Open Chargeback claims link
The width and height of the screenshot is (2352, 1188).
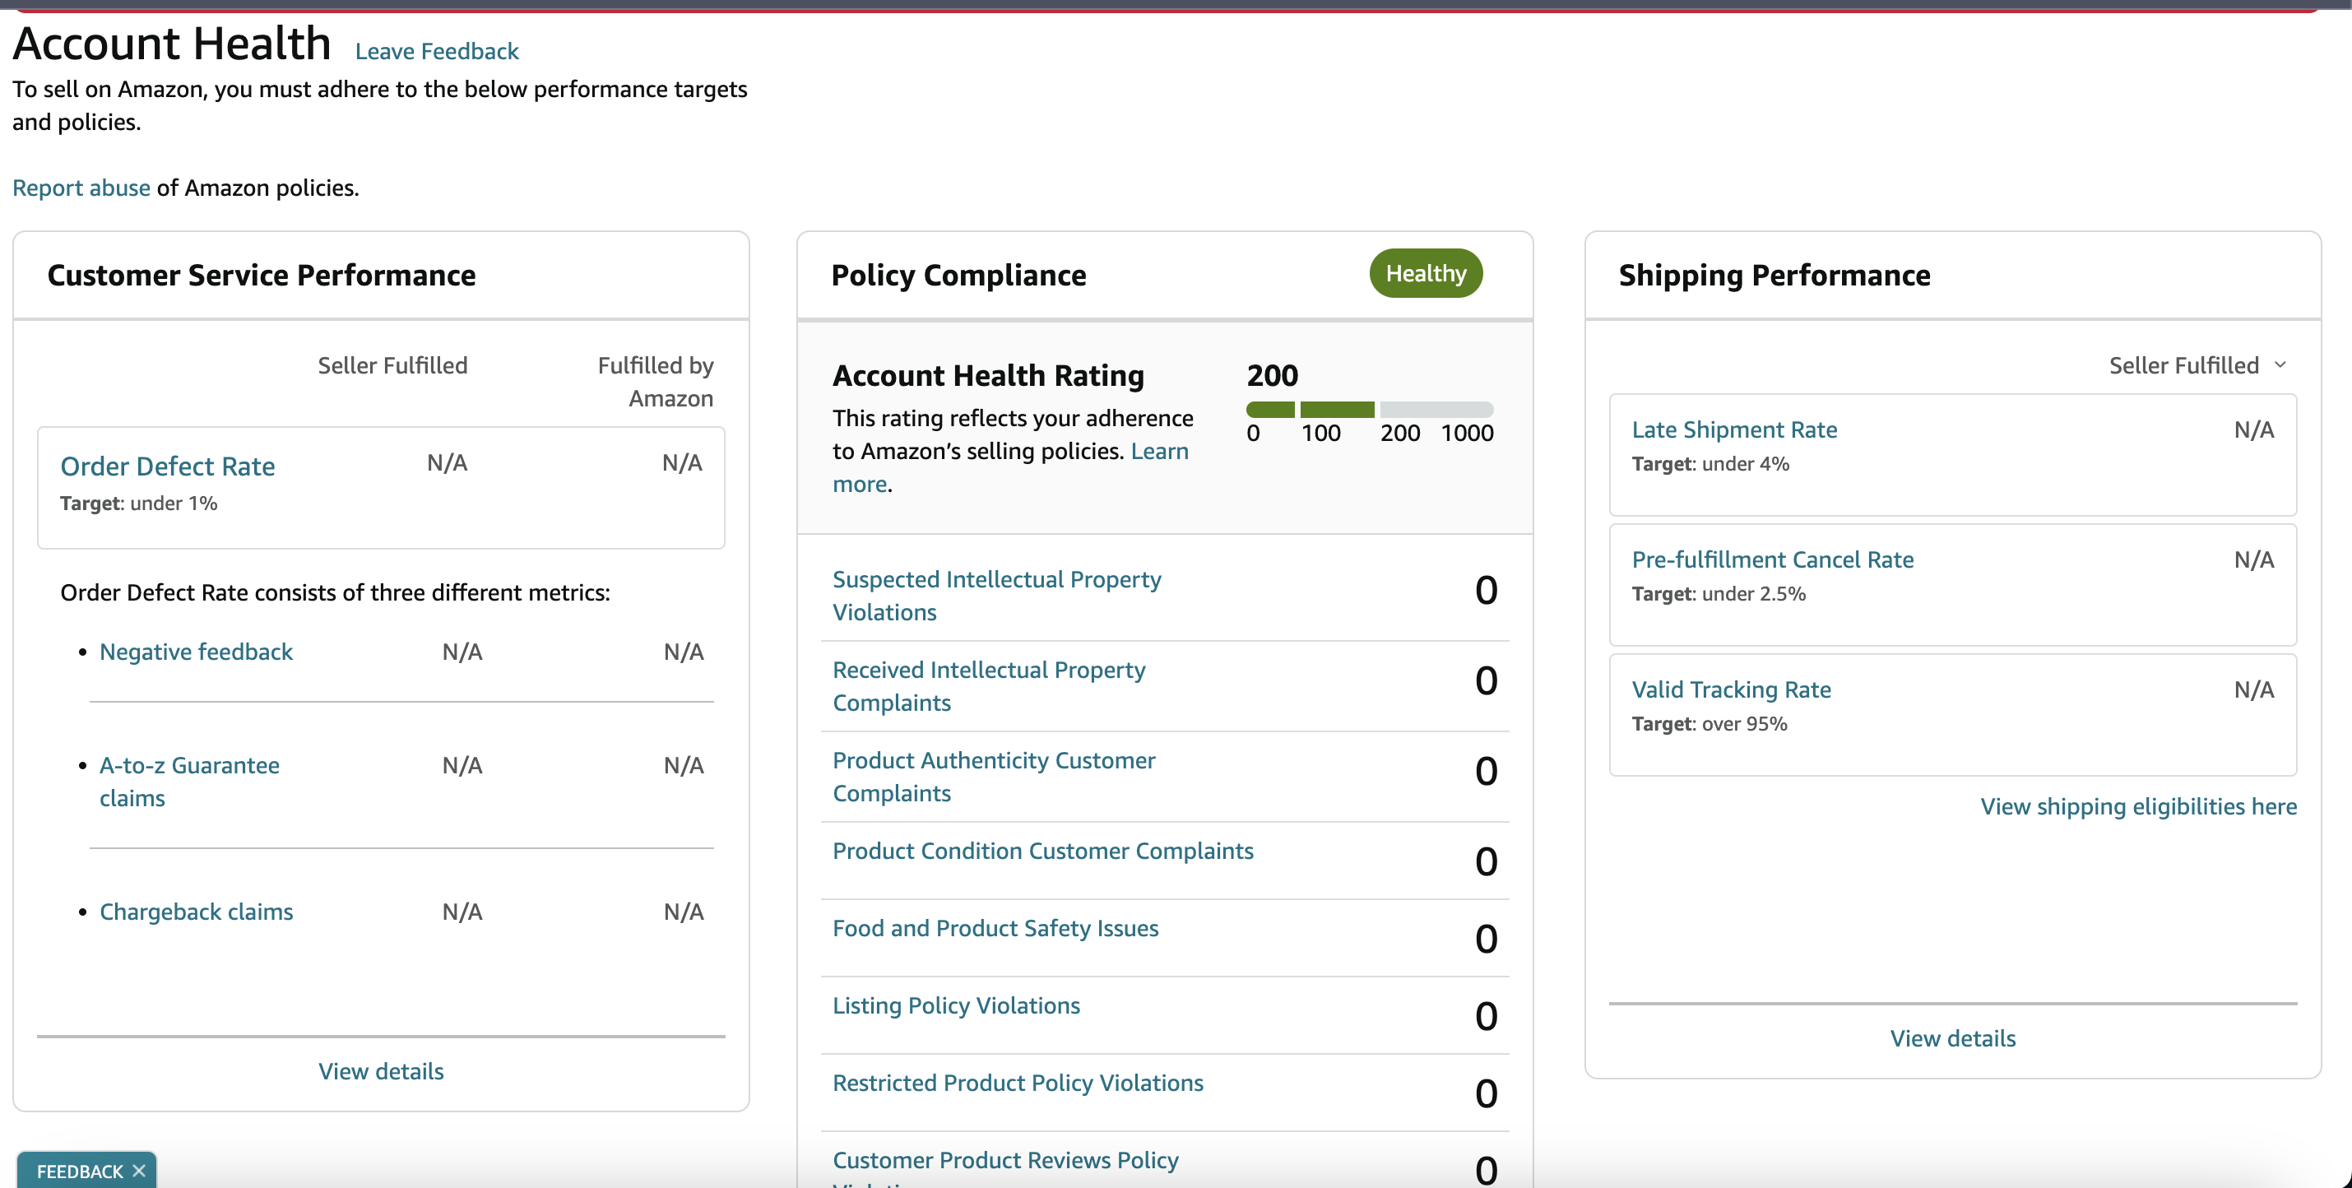click(x=196, y=911)
